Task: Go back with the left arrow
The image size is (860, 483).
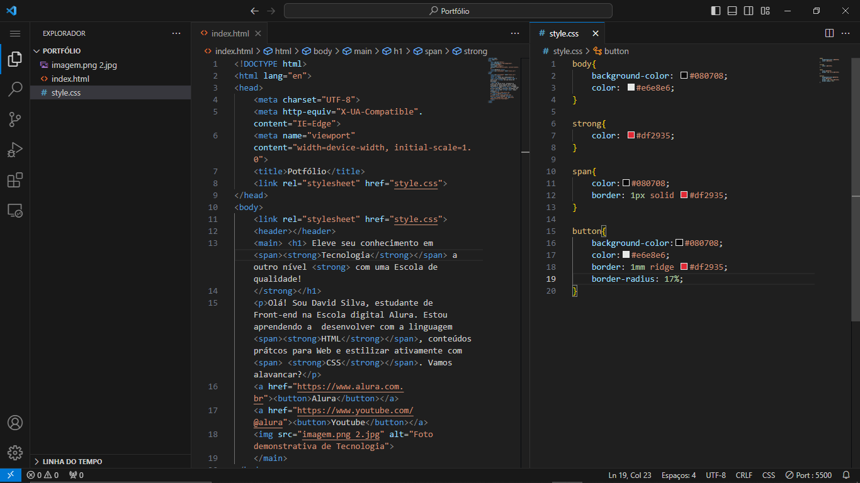Action: tap(254, 11)
